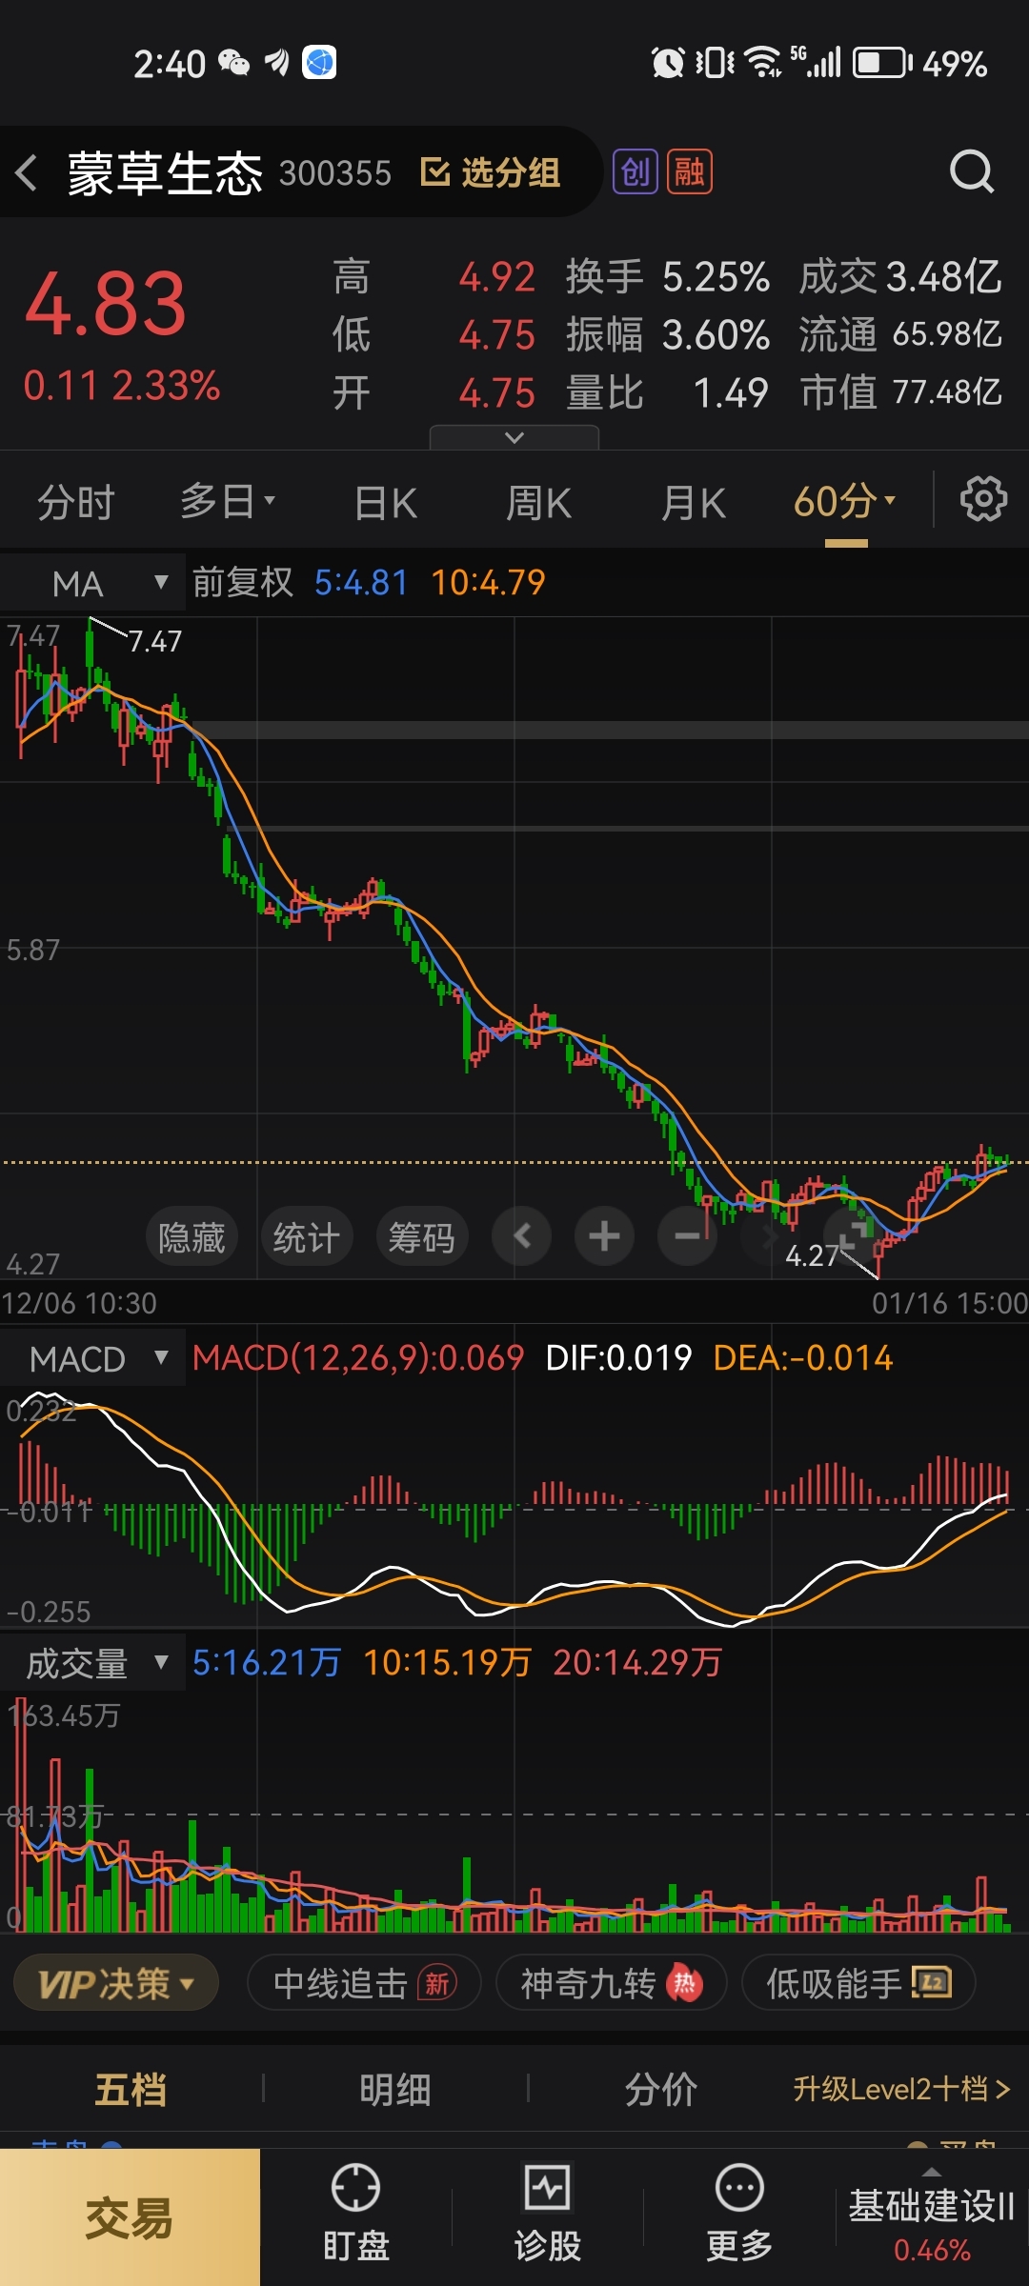Toggle the 筹码 chip distribution view
Screen dimensions: 1029x2286
pyautogui.click(x=422, y=1237)
